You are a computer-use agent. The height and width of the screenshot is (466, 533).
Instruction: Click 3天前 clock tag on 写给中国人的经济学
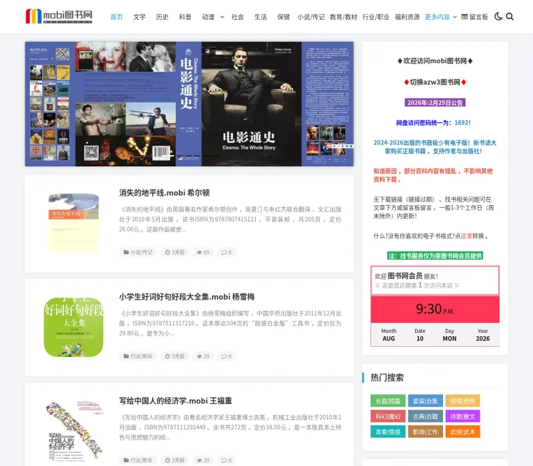coord(175,460)
